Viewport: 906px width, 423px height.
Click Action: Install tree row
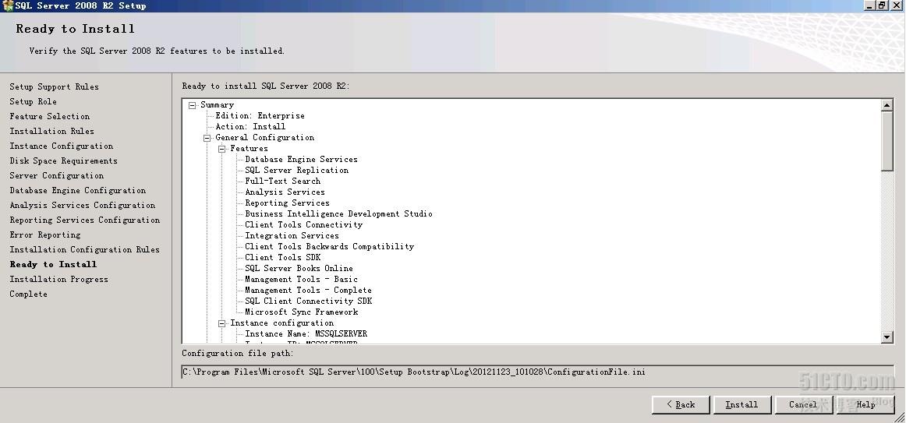[x=250, y=127]
